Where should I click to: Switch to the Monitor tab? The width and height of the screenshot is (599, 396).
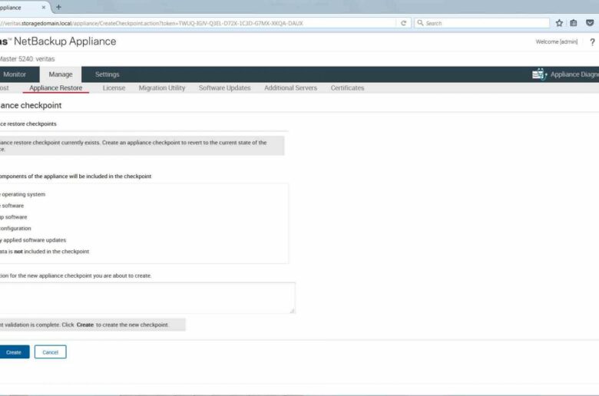point(15,74)
